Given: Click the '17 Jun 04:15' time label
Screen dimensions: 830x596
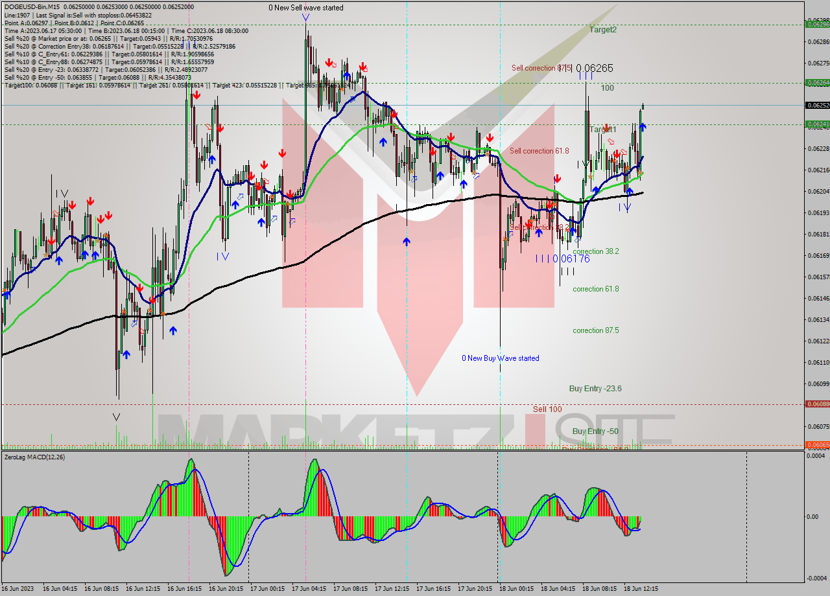Looking at the screenshot, I should (309, 589).
